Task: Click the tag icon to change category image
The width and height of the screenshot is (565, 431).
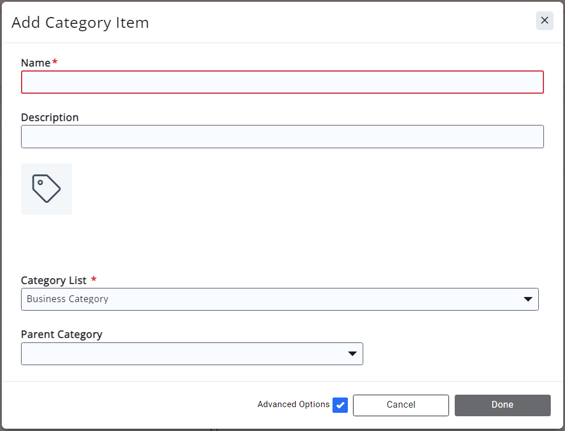Action: point(47,189)
